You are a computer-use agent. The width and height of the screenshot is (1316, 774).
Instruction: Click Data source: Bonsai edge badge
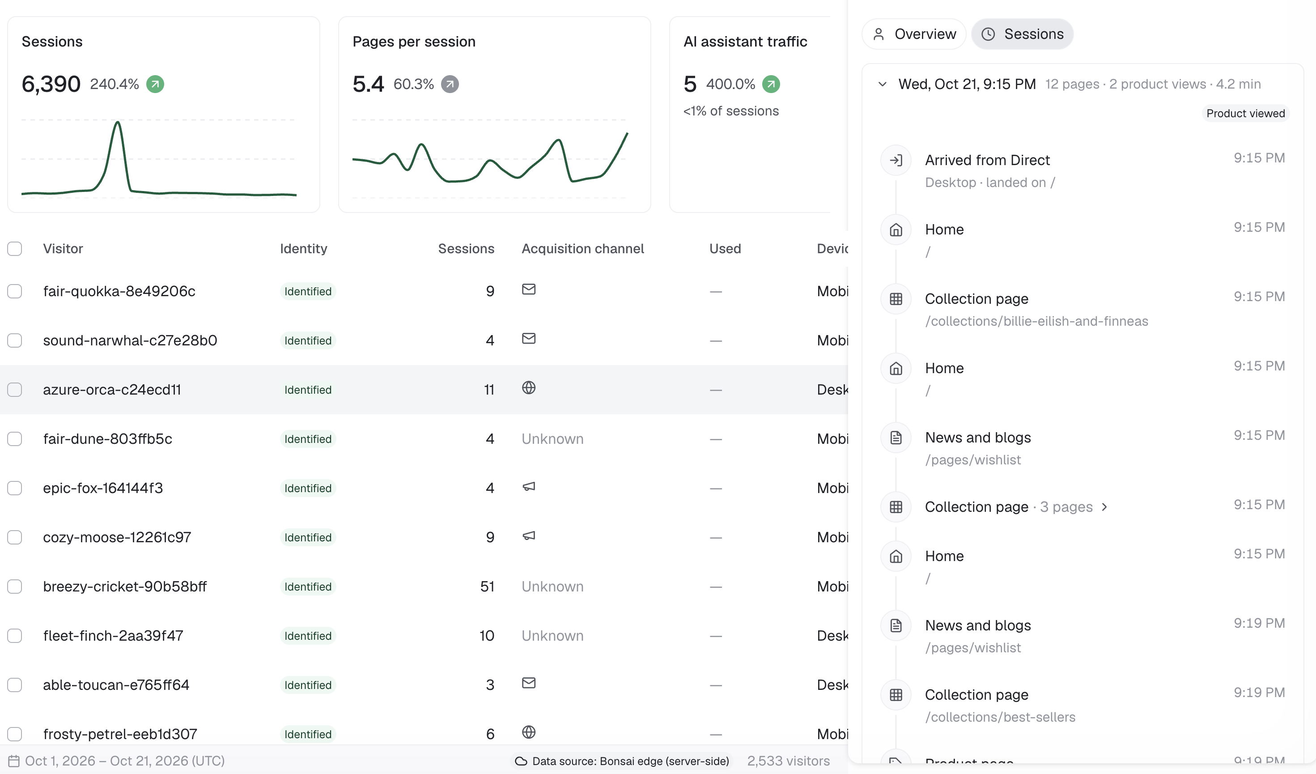[x=622, y=761]
